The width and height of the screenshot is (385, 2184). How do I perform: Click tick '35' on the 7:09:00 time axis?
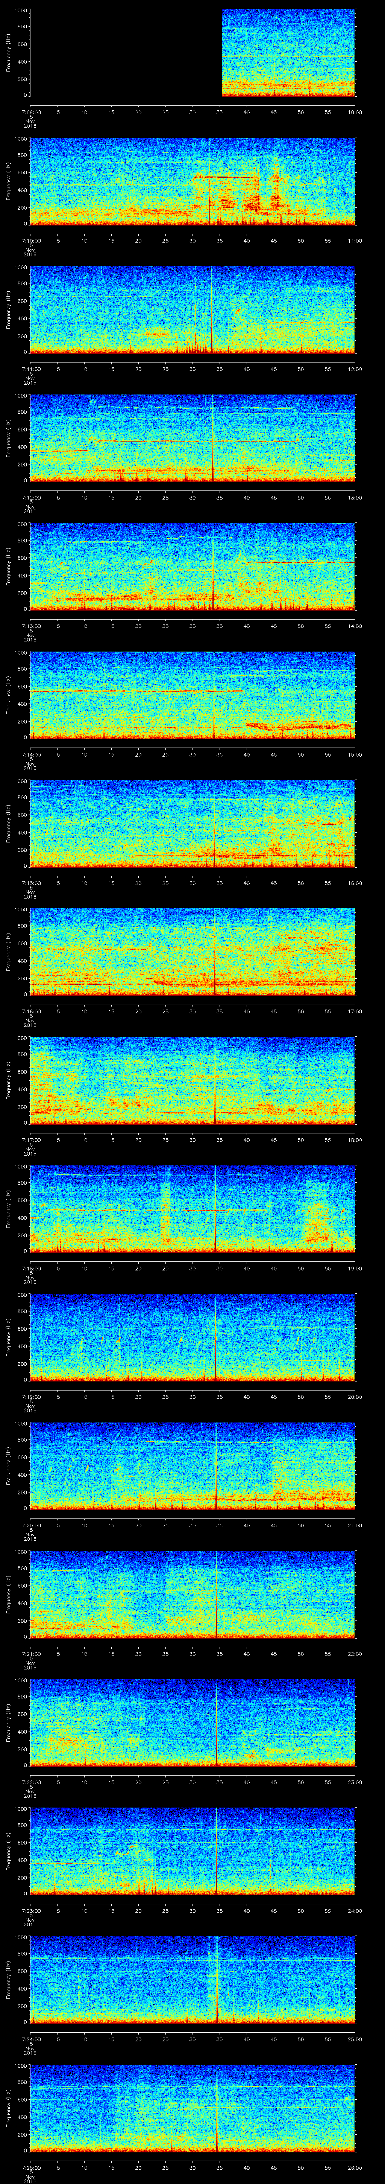(220, 112)
